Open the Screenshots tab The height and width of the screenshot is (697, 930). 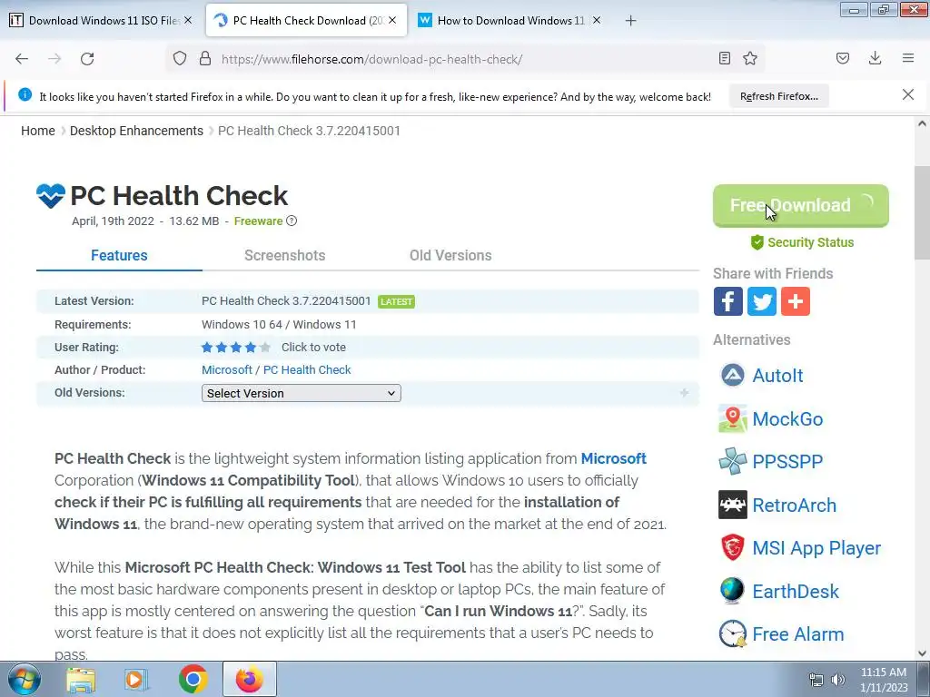click(284, 255)
